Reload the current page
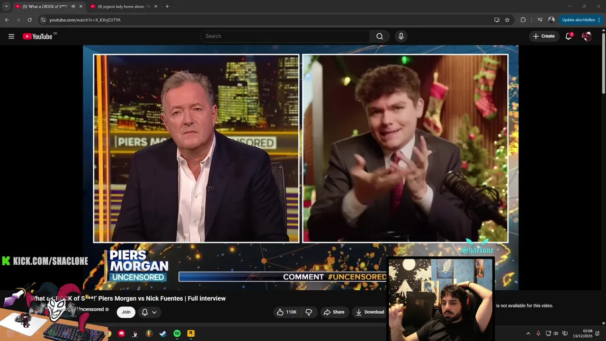606x341 pixels. point(29,20)
